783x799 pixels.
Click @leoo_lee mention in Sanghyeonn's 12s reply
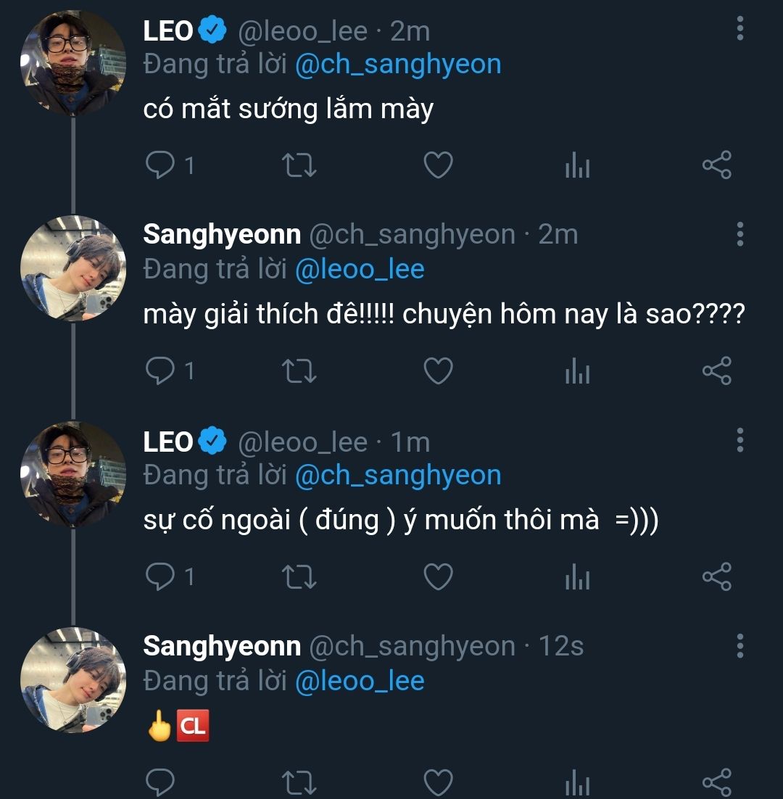click(360, 681)
